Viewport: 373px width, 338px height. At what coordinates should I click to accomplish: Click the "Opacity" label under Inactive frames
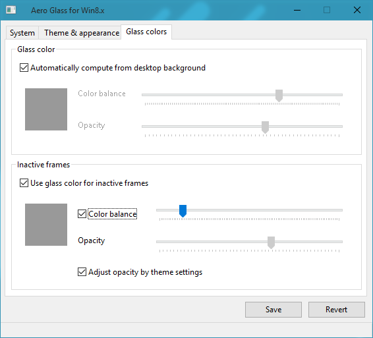(92, 240)
